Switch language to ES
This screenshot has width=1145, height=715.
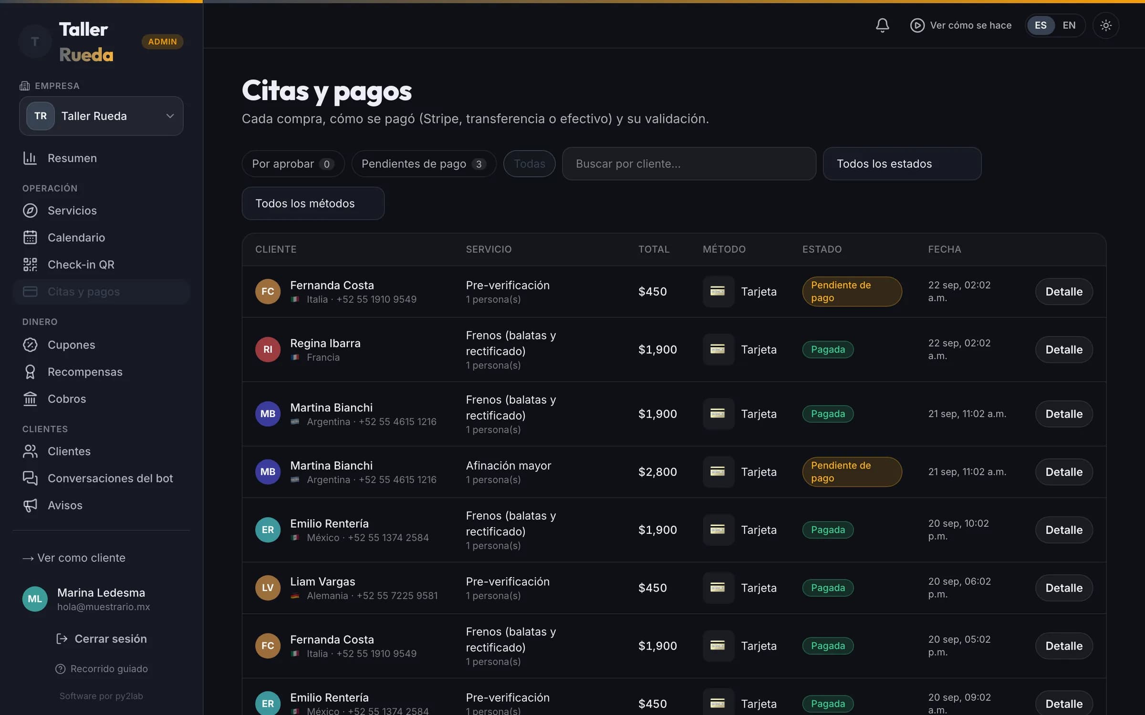pos(1040,25)
